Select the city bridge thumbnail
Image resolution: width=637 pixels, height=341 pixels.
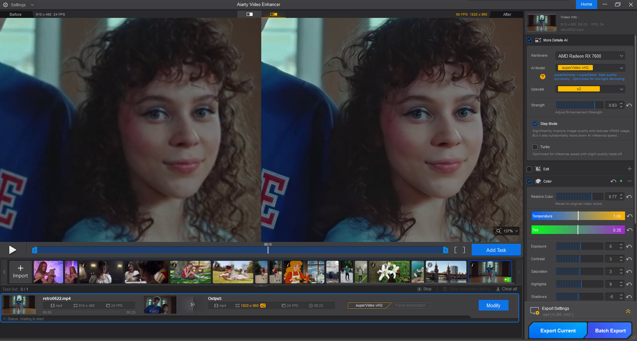tap(446, 272)
